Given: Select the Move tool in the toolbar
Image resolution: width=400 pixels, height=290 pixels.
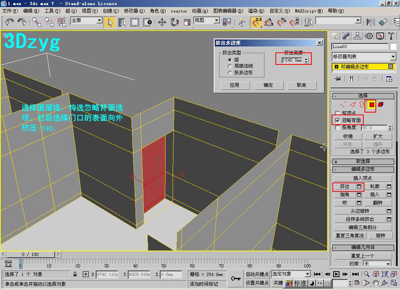Looking at the screenshot, I should (162, 22).
